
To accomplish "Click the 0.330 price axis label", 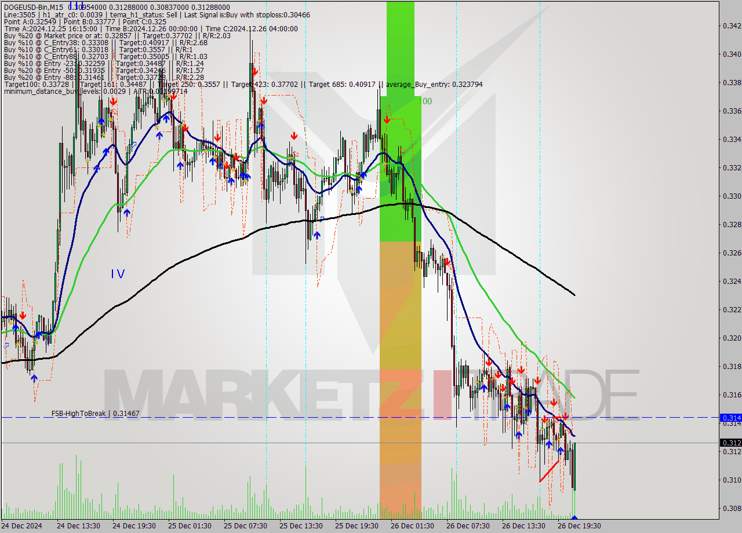I will 732,196.
